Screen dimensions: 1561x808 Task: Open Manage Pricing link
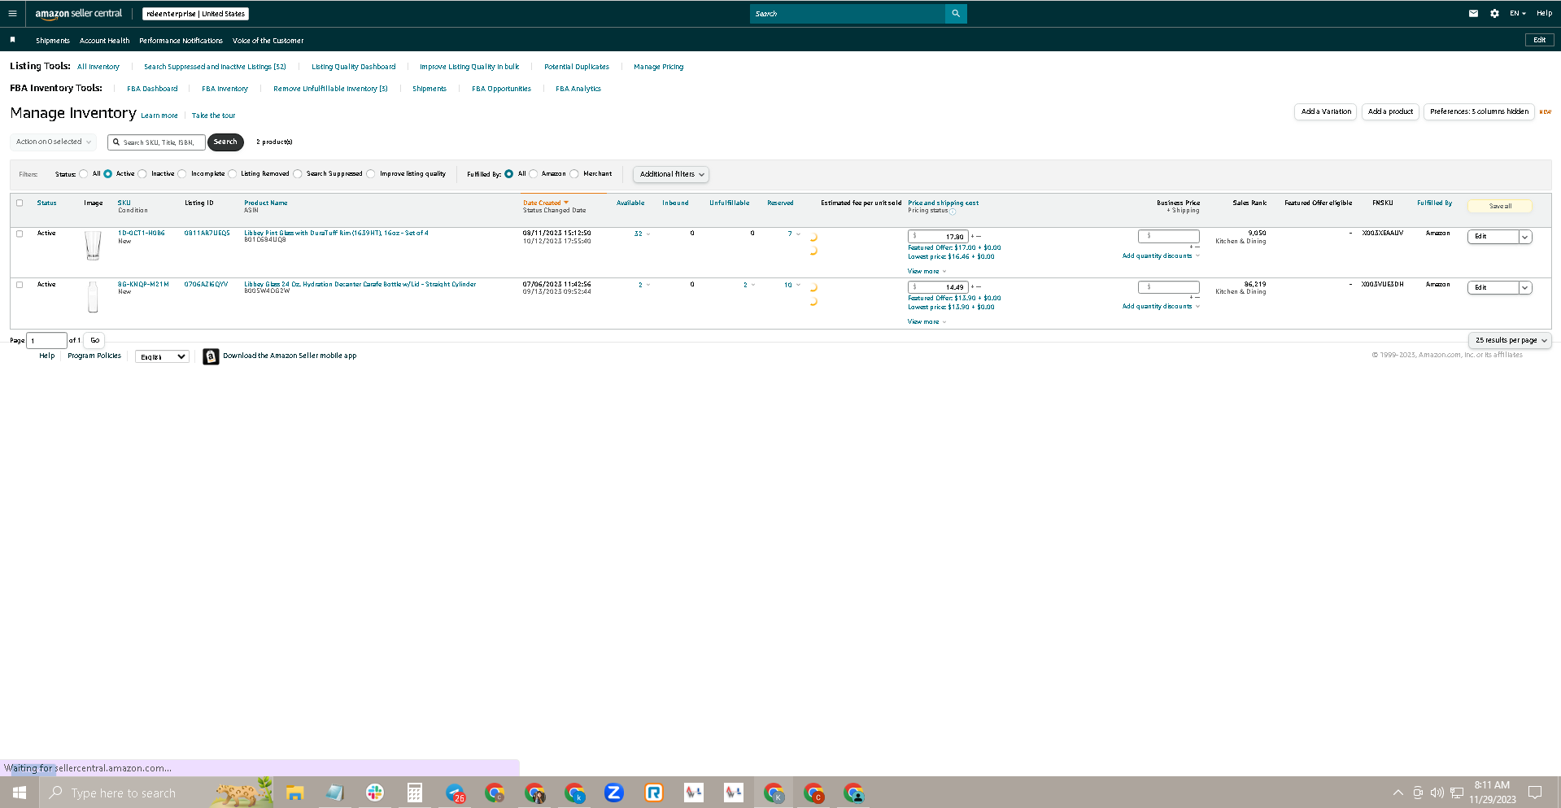[x=658, y=67]
